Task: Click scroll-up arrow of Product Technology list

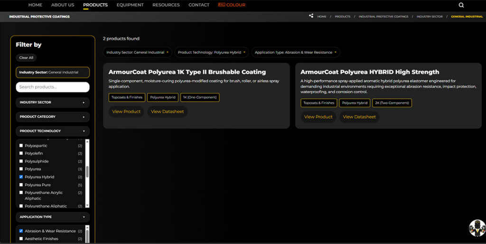Action: point(87,141)
